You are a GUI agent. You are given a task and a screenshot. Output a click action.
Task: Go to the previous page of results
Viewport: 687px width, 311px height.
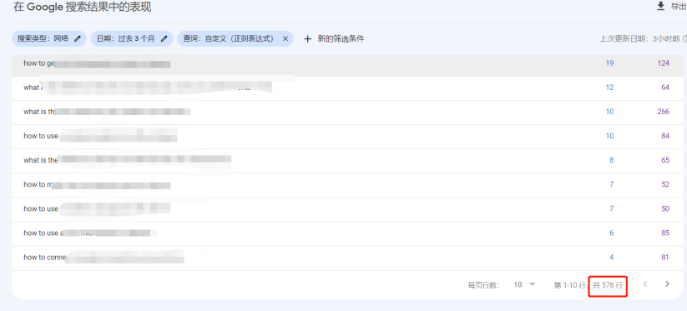pyautogui.click(x=645, y=284)
